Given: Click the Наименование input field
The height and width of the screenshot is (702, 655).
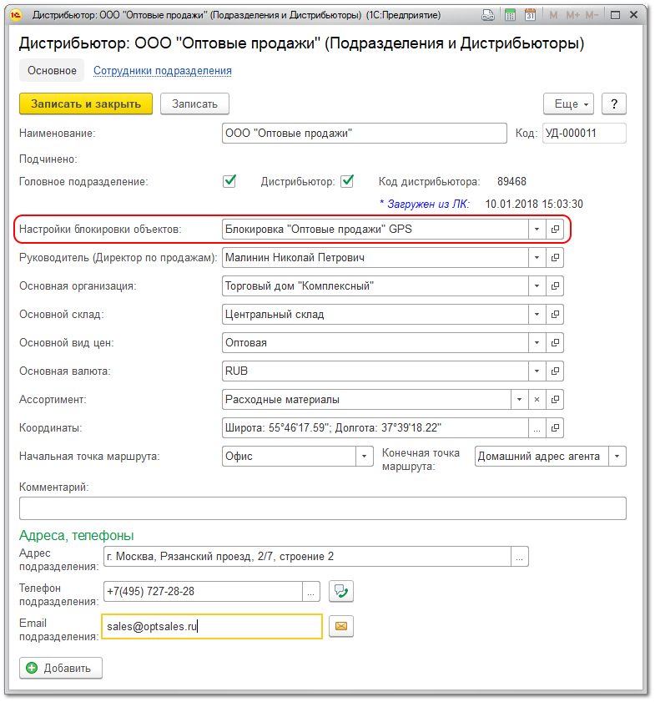Looking at the screenshot, I should point(364,134).
